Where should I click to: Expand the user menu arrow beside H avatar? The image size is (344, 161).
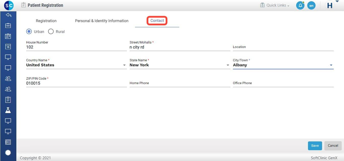click(x=337, y=2)
